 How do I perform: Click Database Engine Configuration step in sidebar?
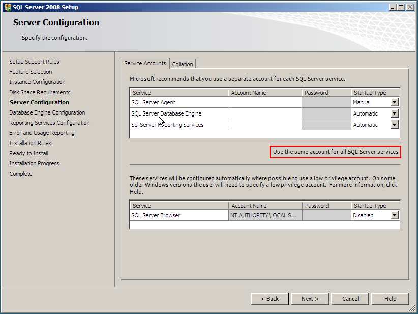(x=47, y=112)
